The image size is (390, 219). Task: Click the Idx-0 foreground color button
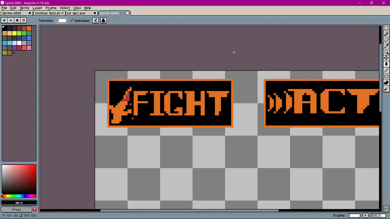[19, 203]
